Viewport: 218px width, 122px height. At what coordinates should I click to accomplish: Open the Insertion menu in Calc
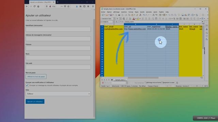coord(124,12)
